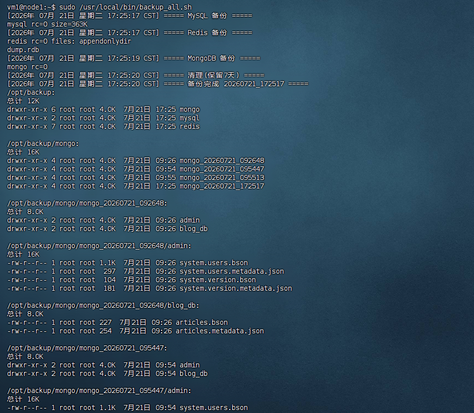This screenshot has height=413, width=474.
Task: Click the "mongo" directory row dated 17:25
Action: (x=103, y=109)
